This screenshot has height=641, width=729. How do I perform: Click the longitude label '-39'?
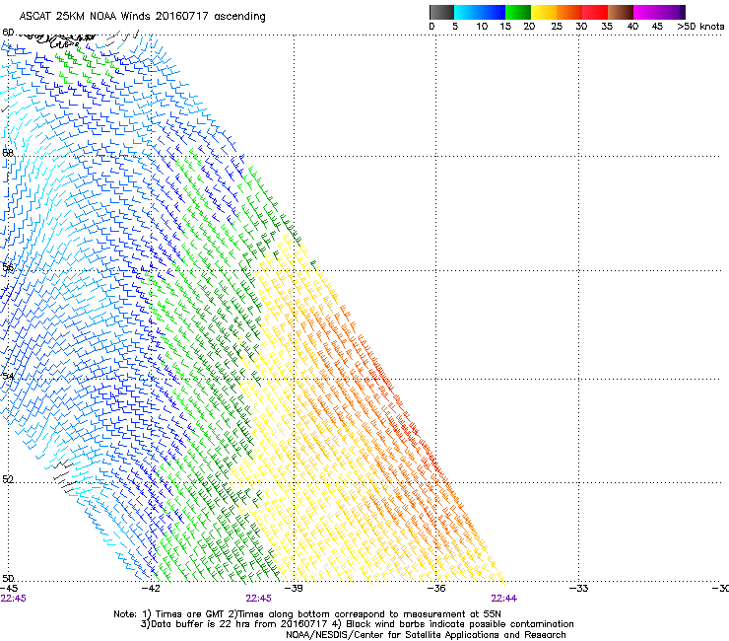(294, 589)
